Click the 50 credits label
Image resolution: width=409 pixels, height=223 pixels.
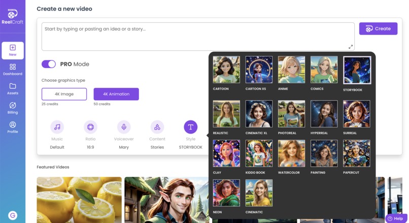102,104
